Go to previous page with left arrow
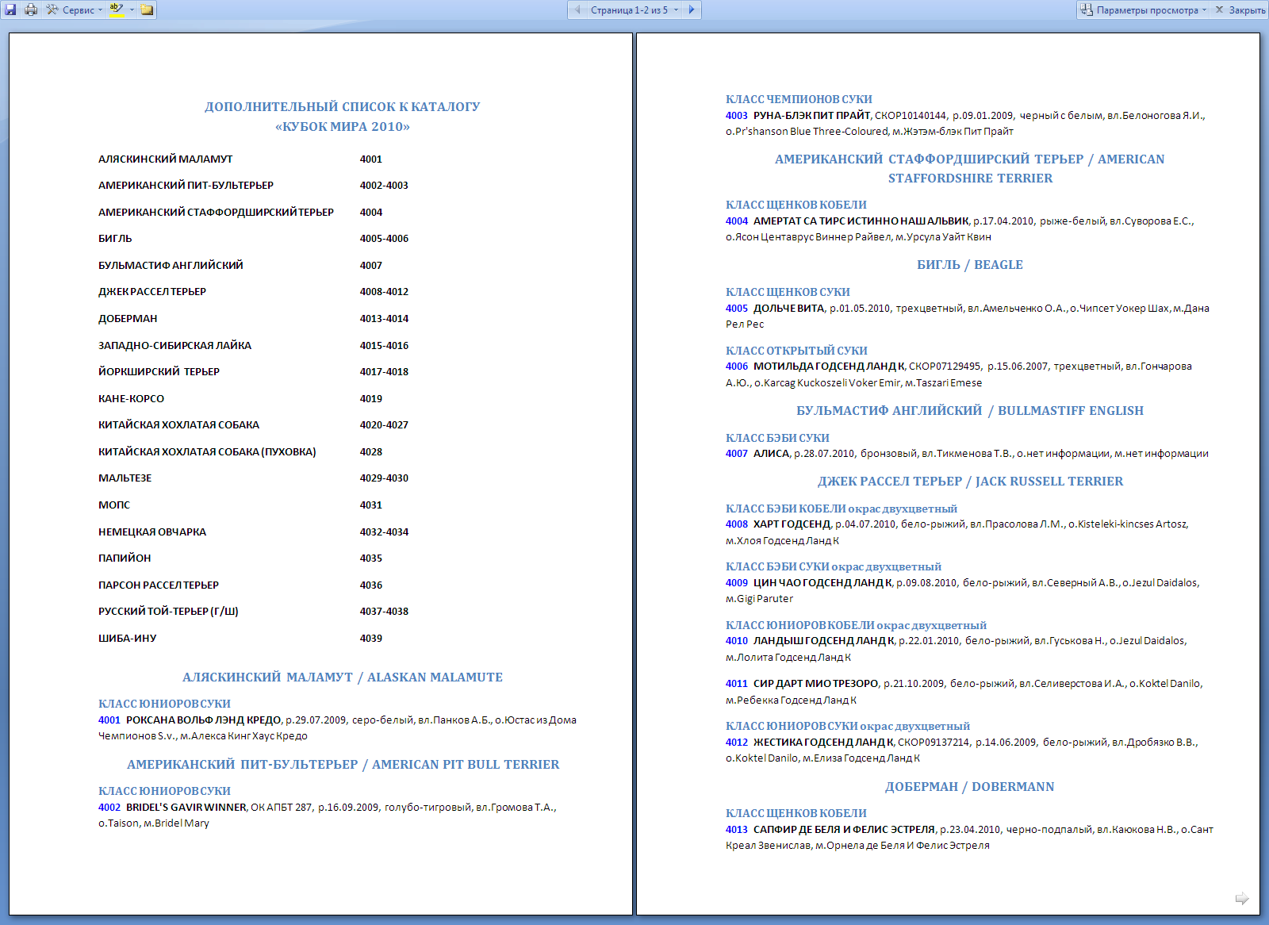Viewport: 1269px width, 925px height. coord(577,10)
